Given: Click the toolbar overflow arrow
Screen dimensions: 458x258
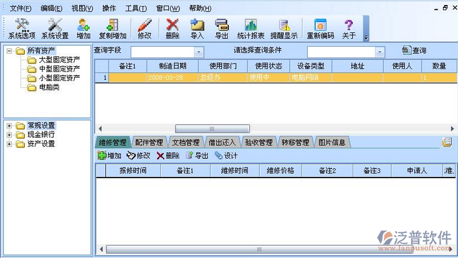Looking at the screenshot, I should click(366, 37).
